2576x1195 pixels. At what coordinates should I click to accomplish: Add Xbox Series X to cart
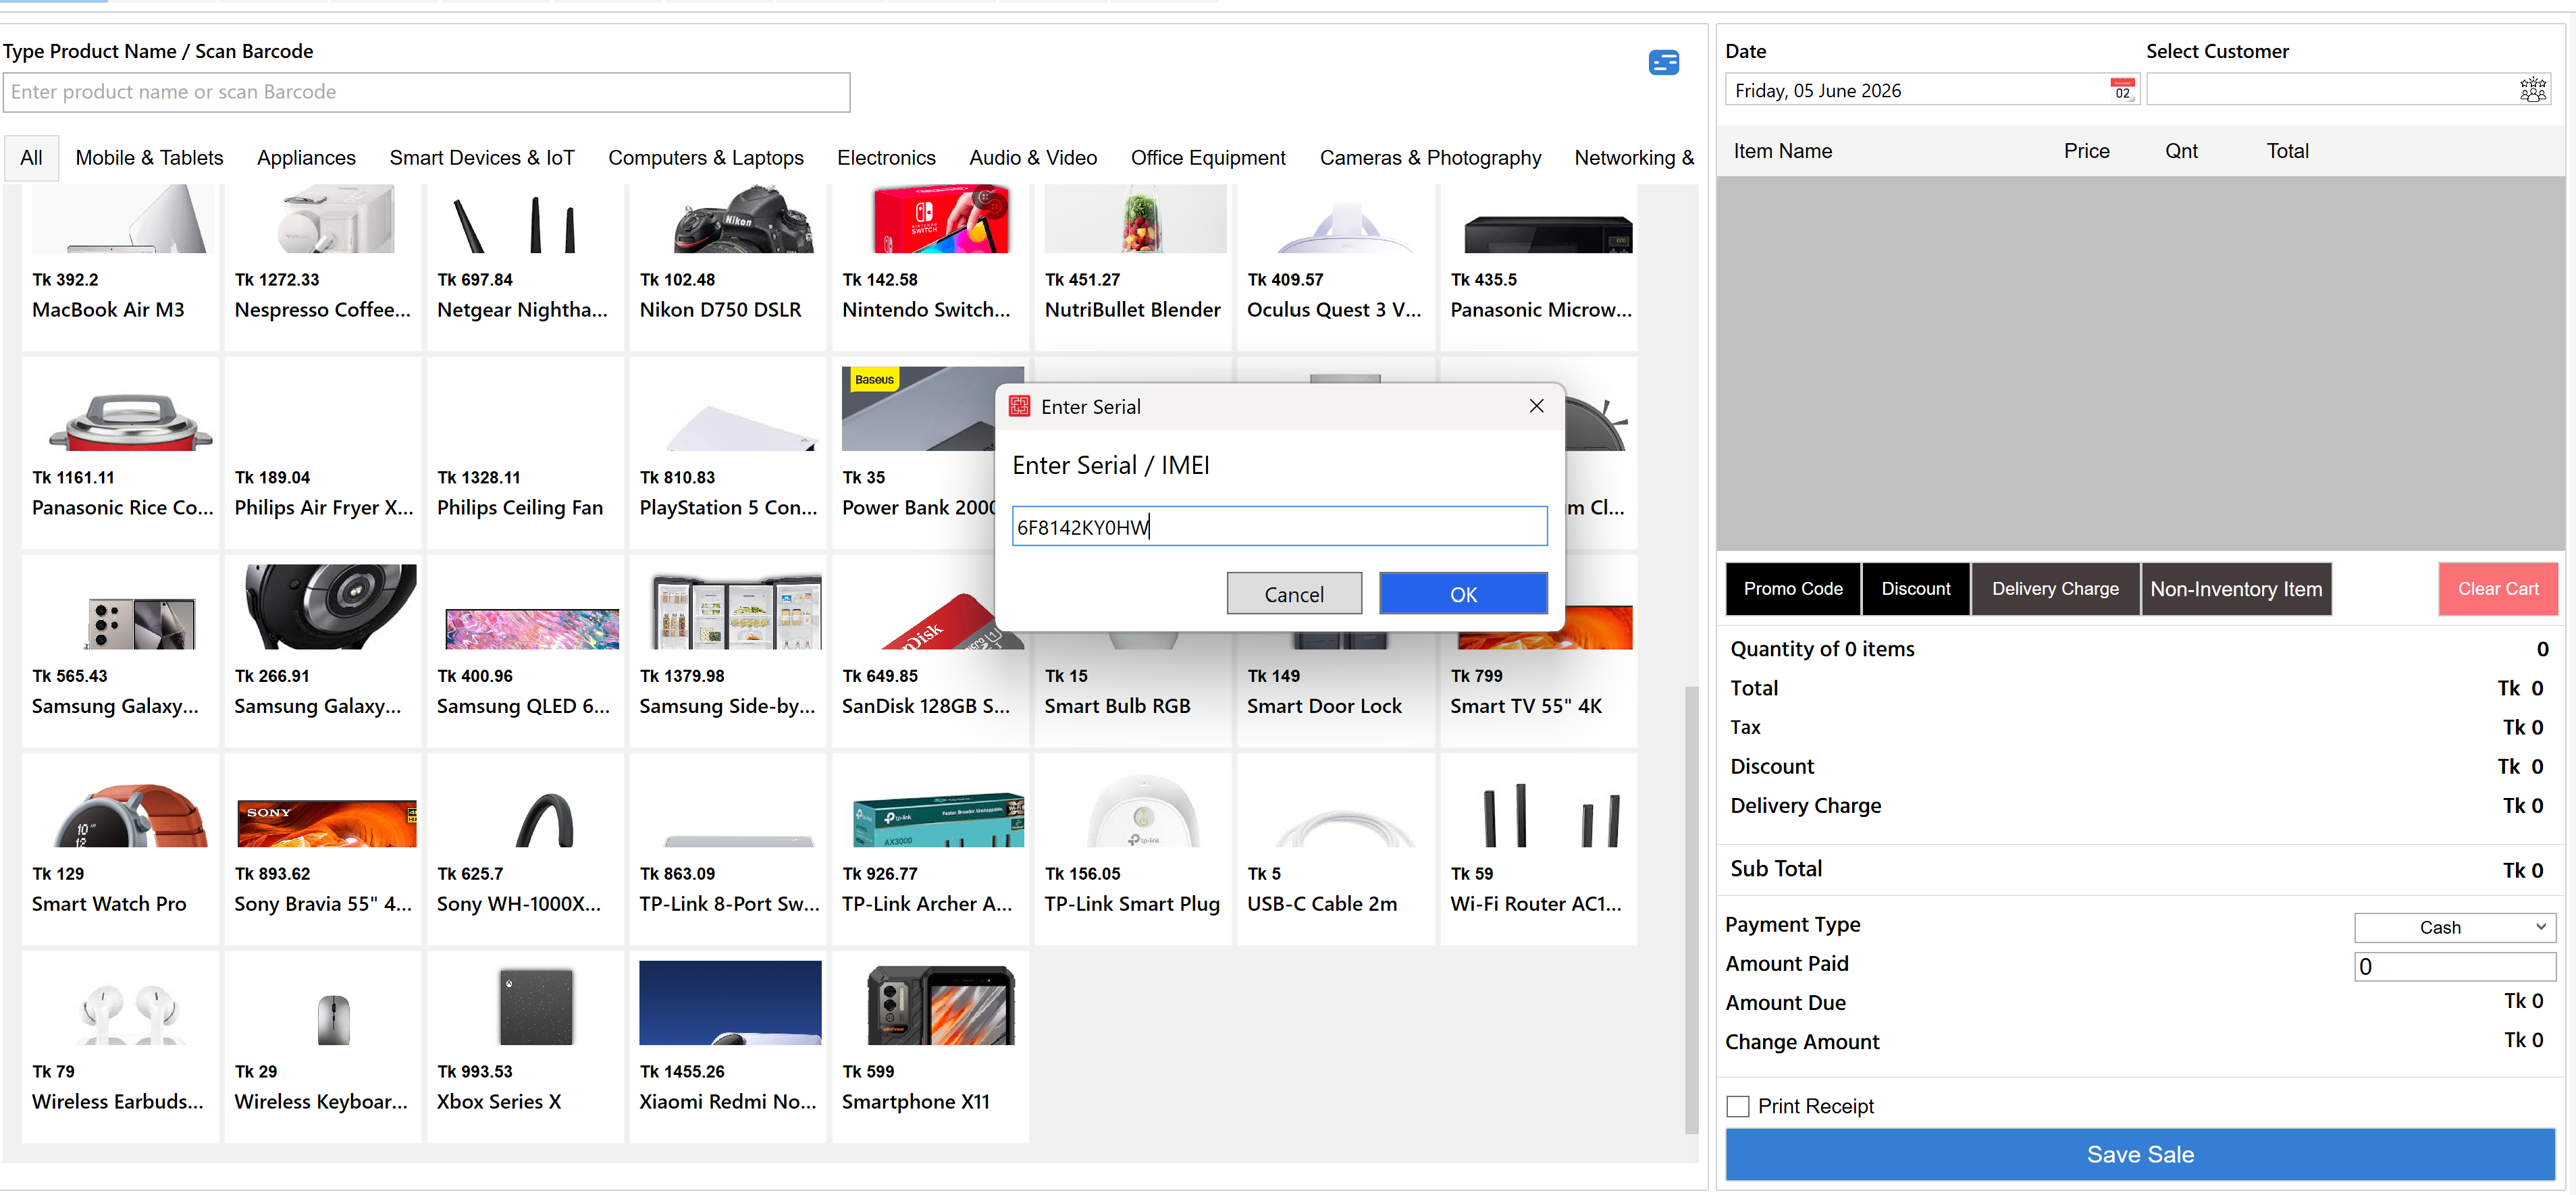(525, 1047)
